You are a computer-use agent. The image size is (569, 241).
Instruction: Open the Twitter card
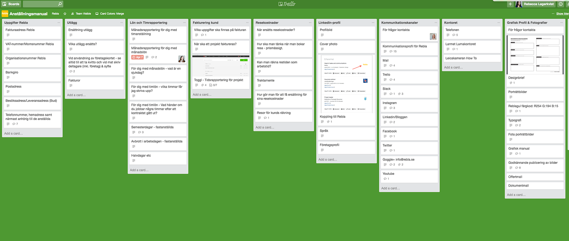[409, 148]
